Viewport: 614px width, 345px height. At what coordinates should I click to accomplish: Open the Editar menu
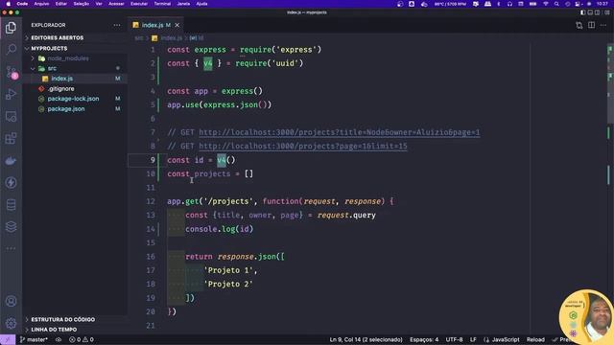point(61,4)
